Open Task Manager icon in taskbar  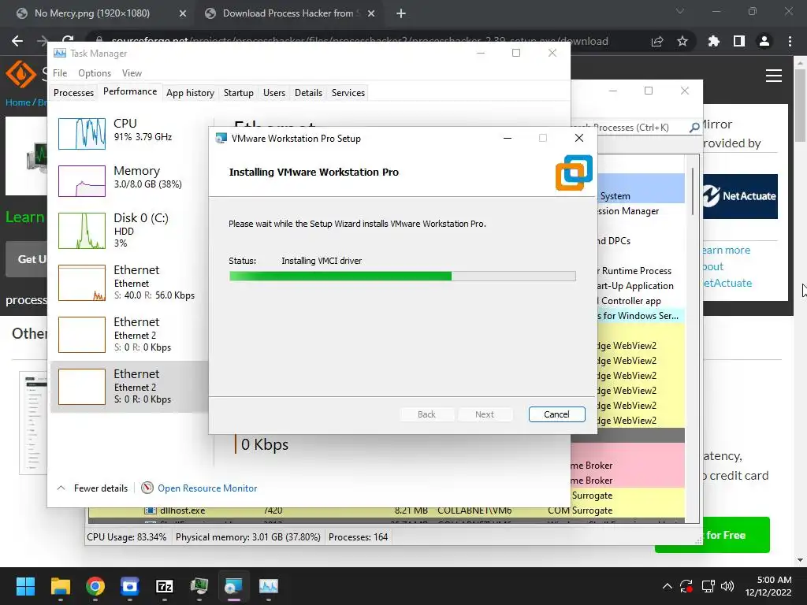coord(269,586)
